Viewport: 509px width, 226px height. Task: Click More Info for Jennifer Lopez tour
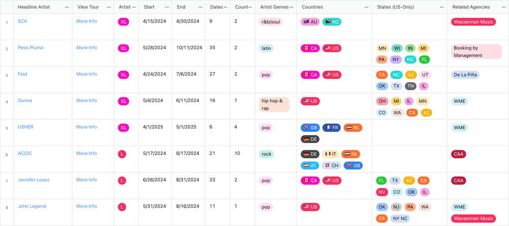click(87, 180)
